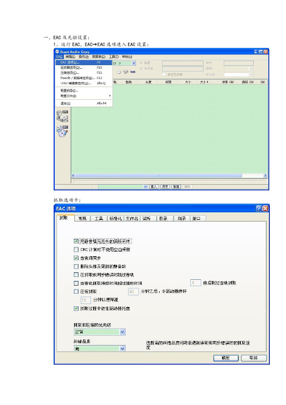286x405 pixels.
Task: Expand 配置文件 submenu arrow in EAC menu
Action: 110,96
